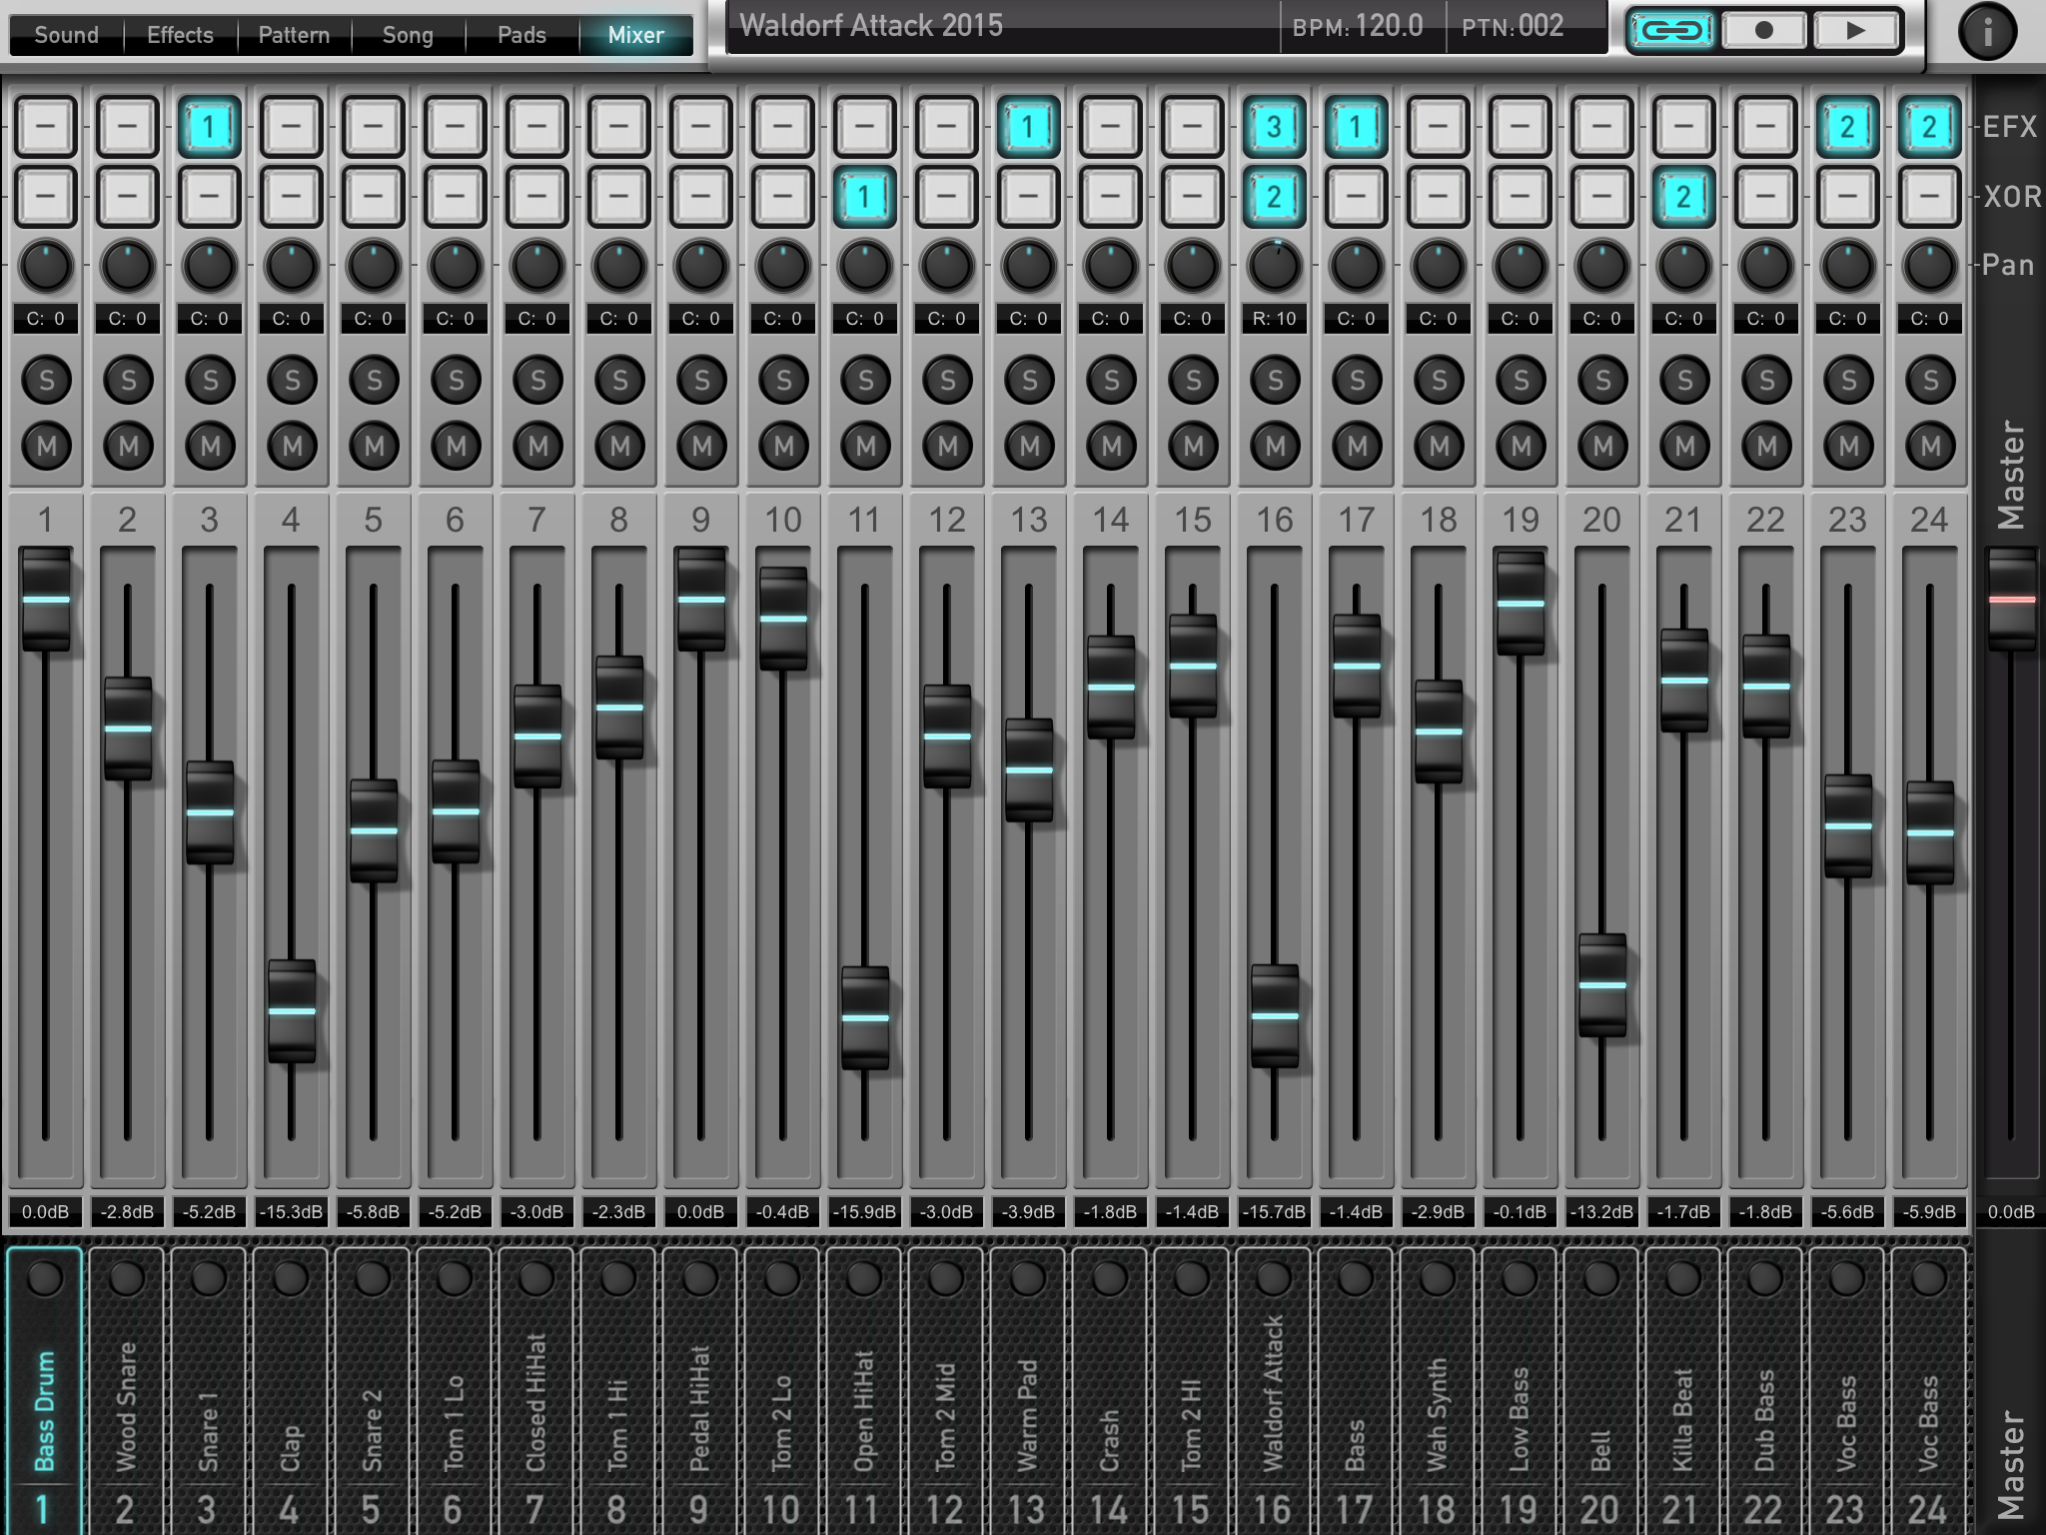The width and height of the screenshot is (2046, 1535).
Task: Open the Effects tab
Action: pyautogui.click(x=179, y=35)
